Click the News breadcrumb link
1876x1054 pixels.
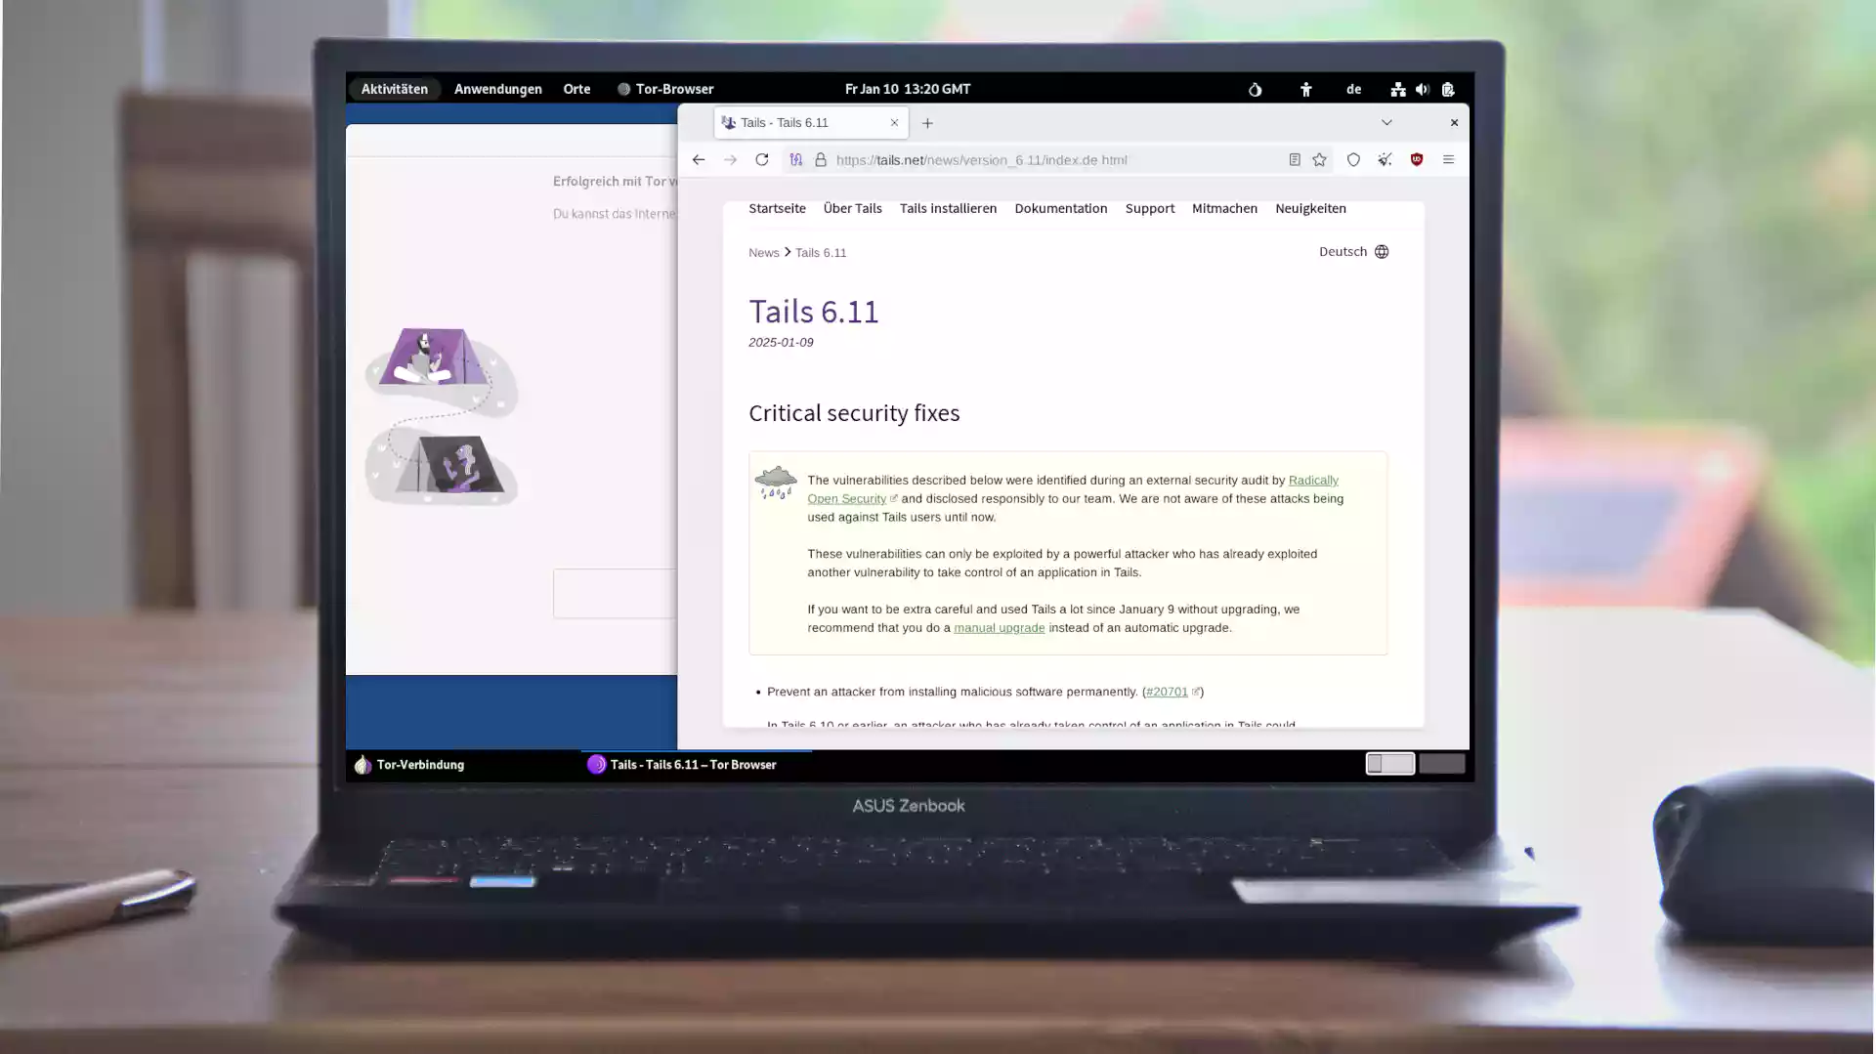(763, 253)
